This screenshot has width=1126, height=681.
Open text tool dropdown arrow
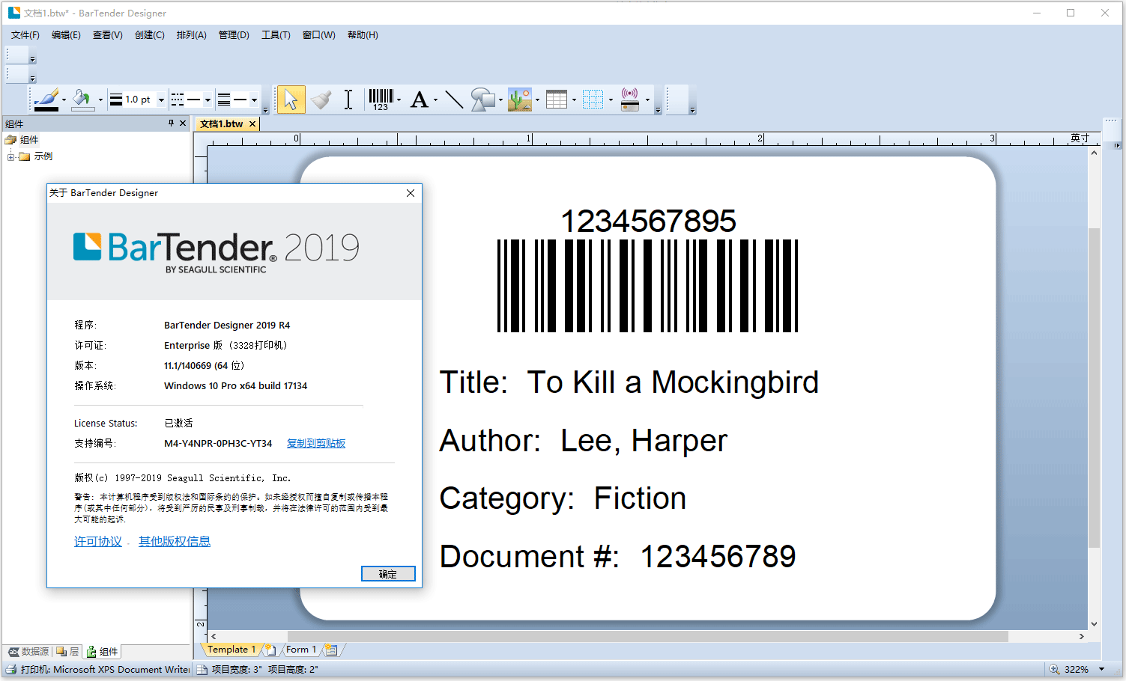point(435,100)
